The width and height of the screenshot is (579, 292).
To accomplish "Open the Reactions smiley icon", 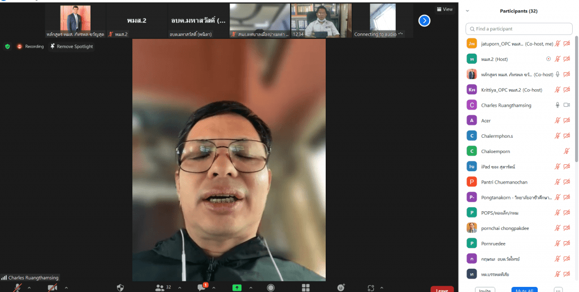I will click(x=341, y=287).
